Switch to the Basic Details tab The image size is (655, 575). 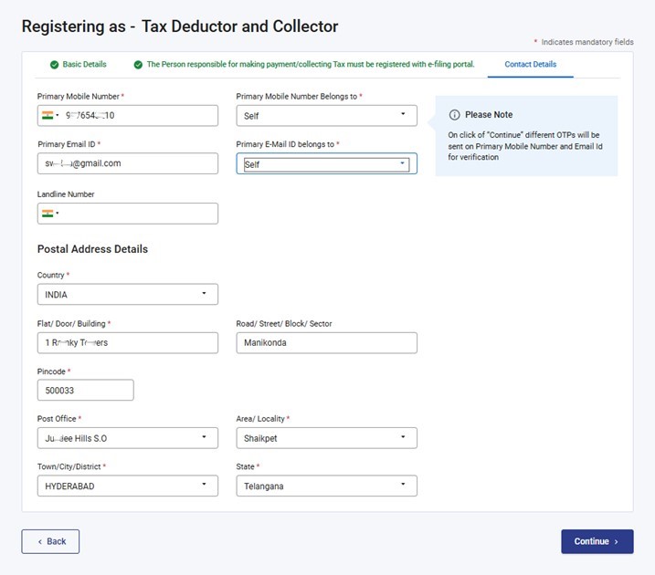point(84,65)
